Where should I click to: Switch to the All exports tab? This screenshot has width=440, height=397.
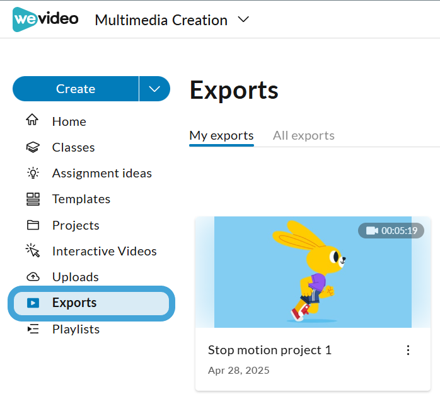304,136
